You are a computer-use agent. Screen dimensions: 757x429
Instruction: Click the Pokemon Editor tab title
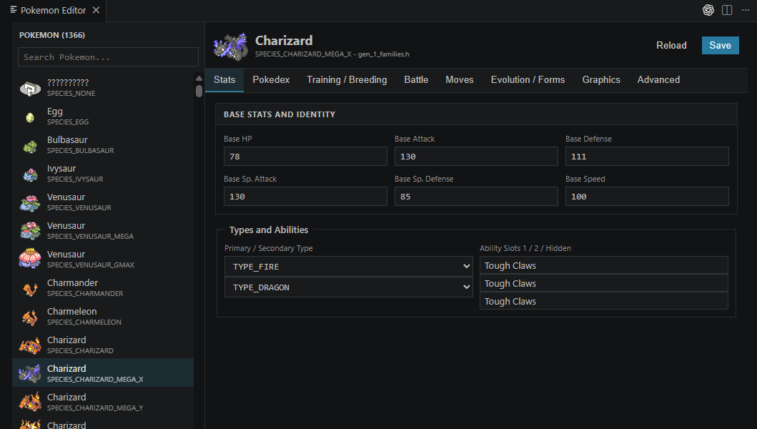tap(53, 10)
